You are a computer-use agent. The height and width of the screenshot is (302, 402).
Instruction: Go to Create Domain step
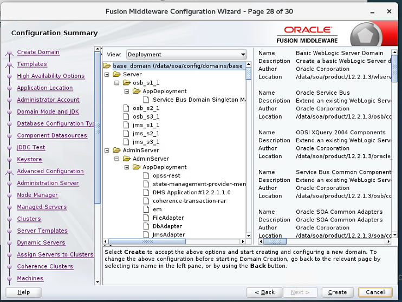coord(38,52)
